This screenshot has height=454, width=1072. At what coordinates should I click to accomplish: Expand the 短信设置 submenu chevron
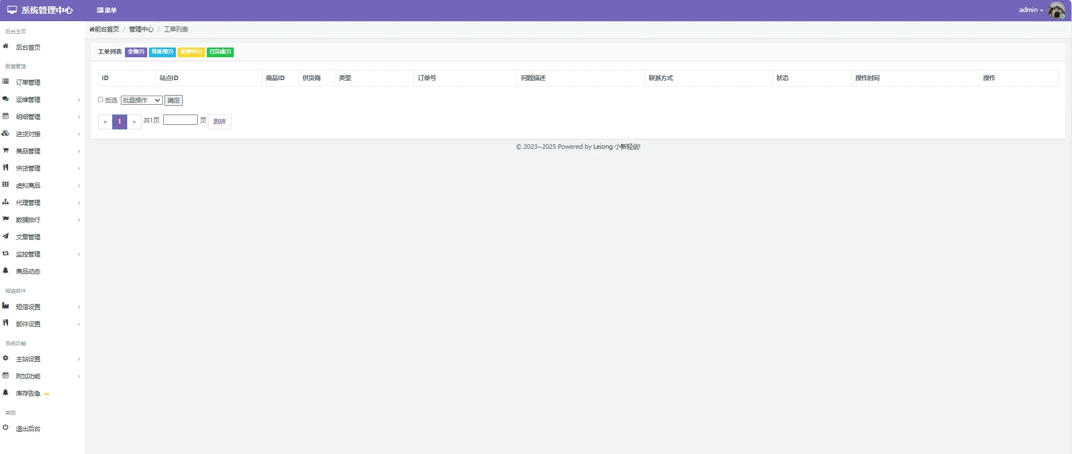pyautogui.click(x=78, y=307)
